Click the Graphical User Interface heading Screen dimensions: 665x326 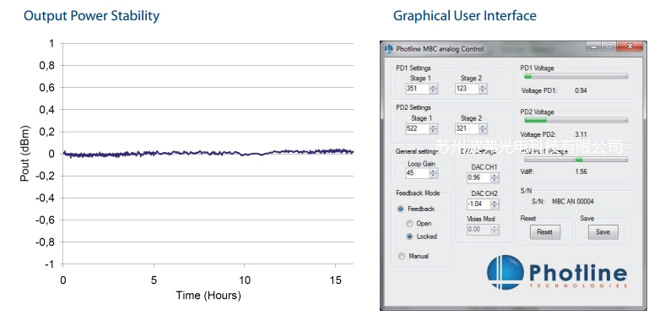click(465, 16)
